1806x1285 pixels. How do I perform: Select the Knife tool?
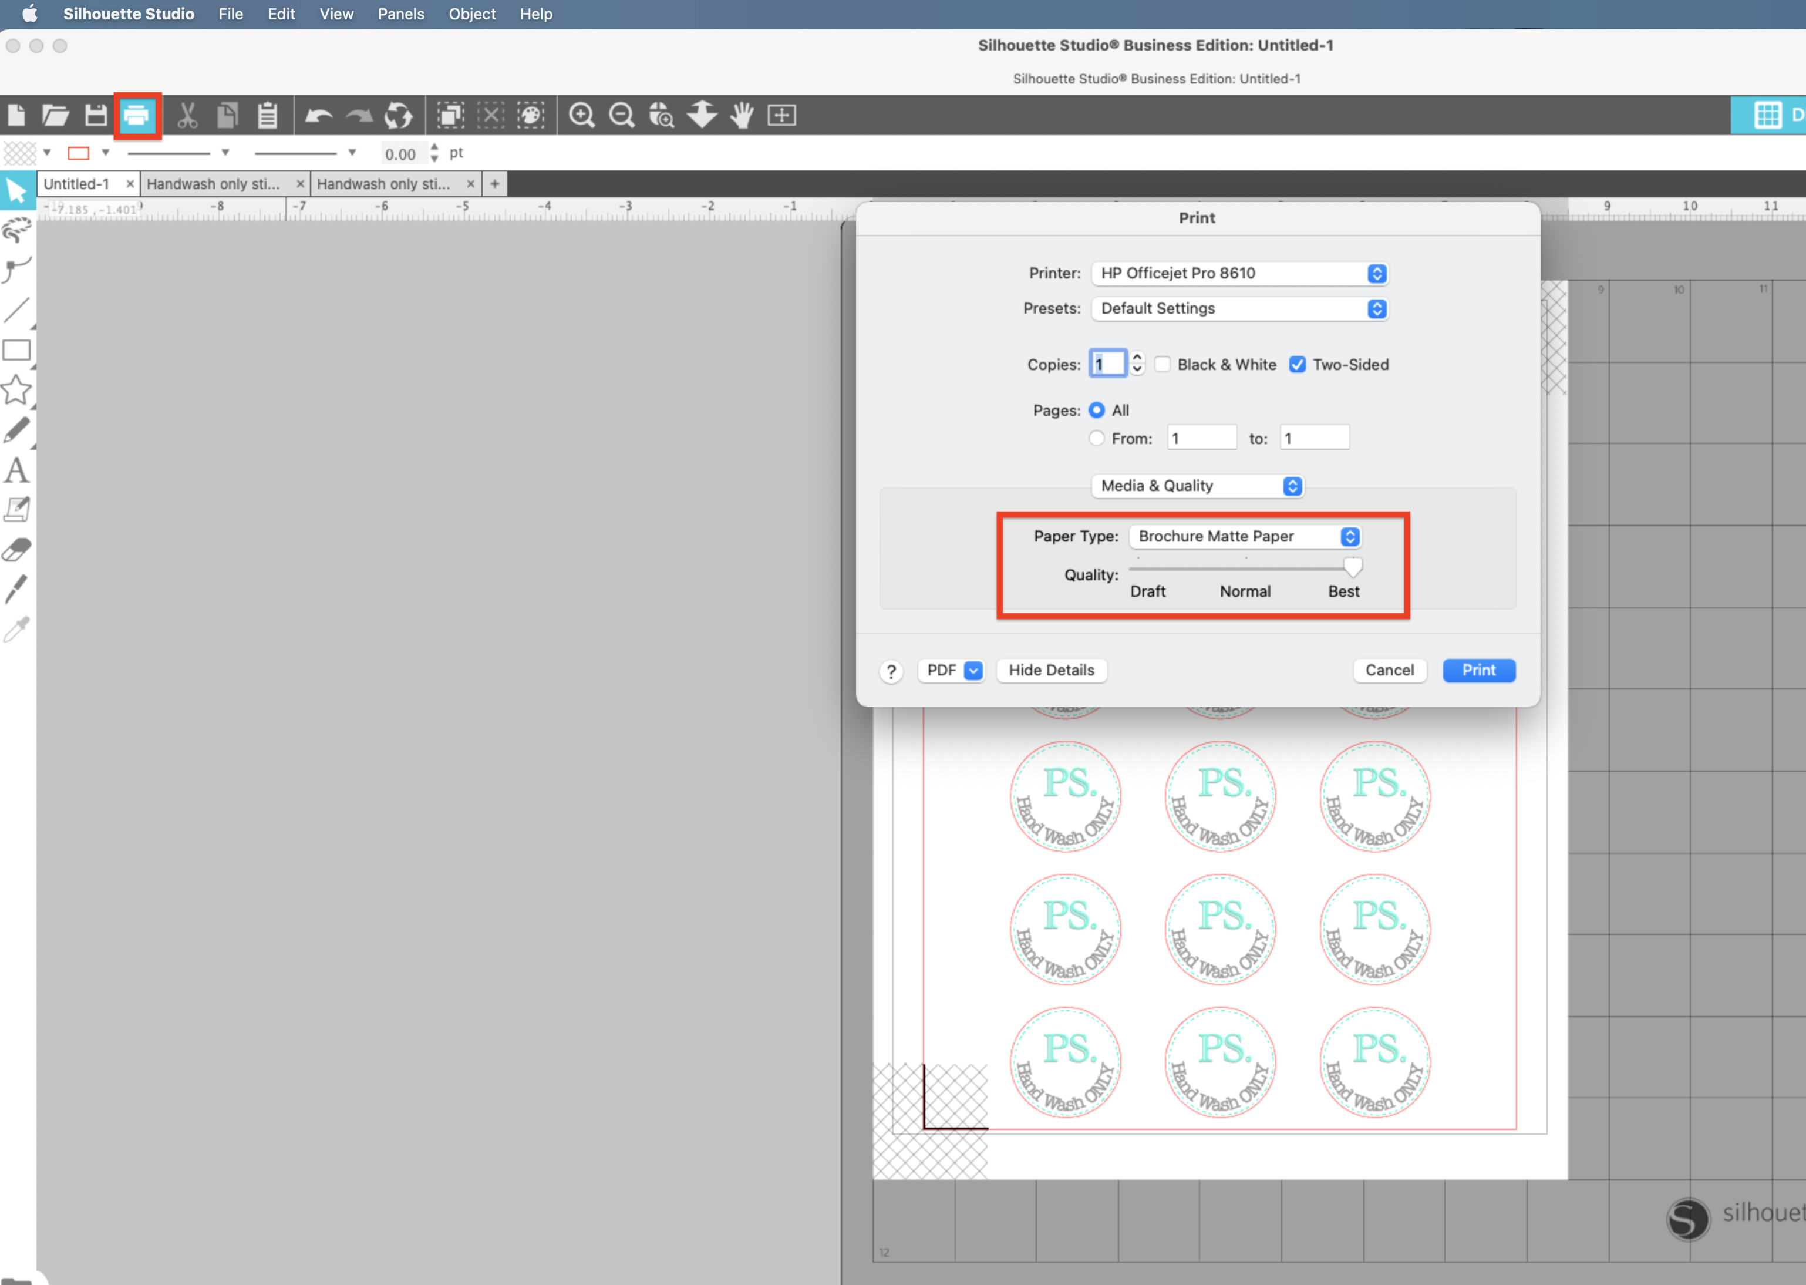point(16,590)
